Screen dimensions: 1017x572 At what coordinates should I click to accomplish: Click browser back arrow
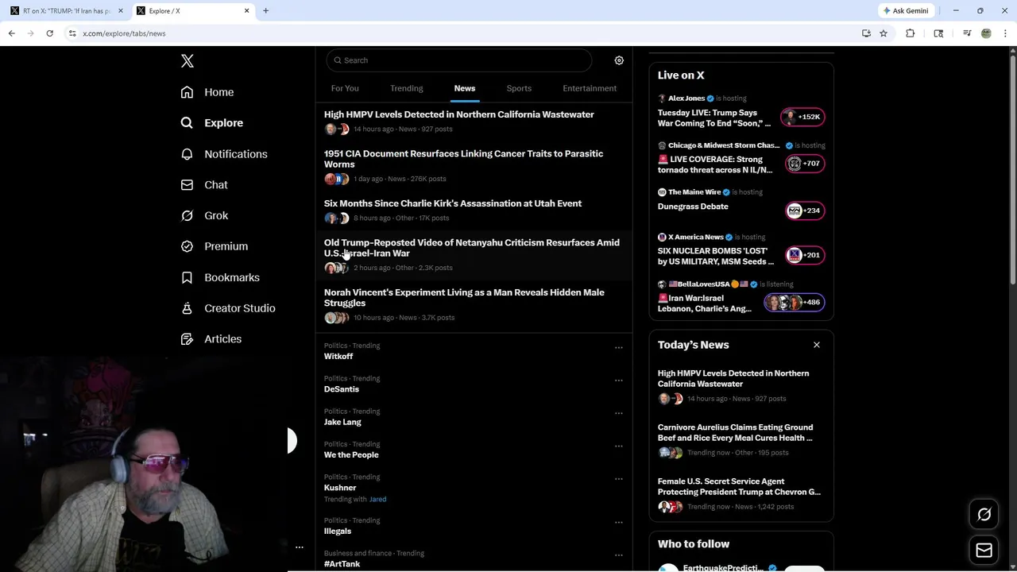pyautogui.click(x=11, y=33)
